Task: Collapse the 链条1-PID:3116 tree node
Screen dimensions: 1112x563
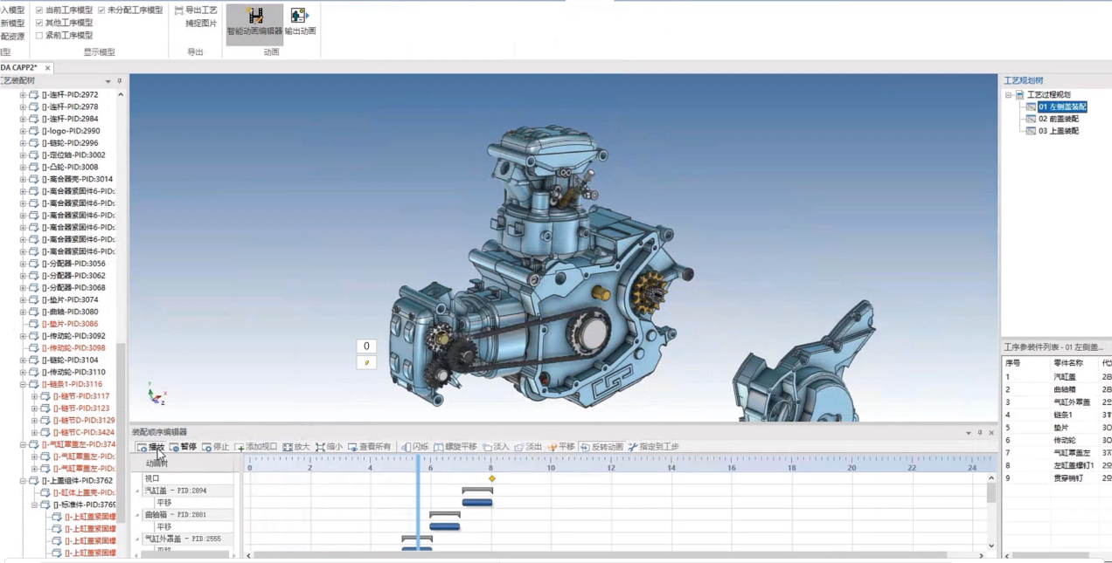Action: [24, 384]
